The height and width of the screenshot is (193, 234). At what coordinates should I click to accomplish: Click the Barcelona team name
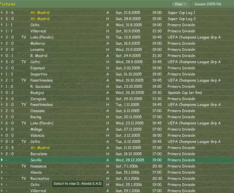[39, 154]
